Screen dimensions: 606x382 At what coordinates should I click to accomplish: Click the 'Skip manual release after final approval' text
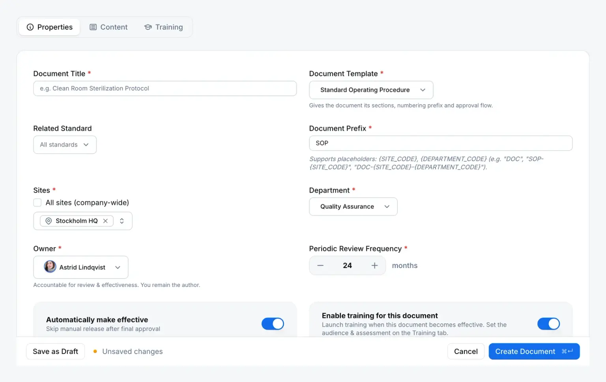(103, 329)
